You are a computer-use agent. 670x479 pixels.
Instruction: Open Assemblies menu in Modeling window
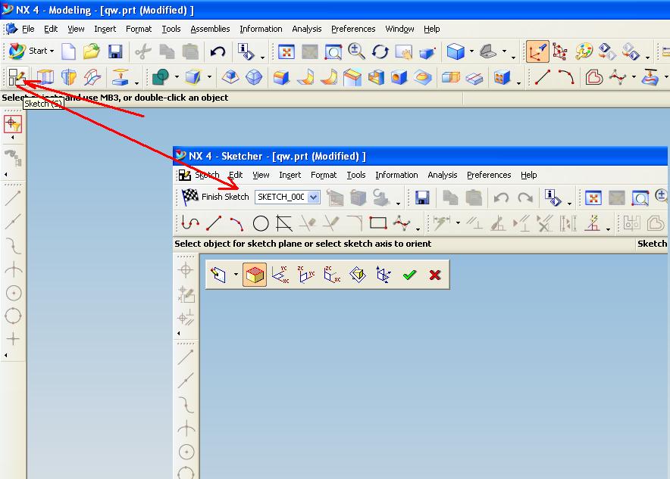(x=210, y=29)
